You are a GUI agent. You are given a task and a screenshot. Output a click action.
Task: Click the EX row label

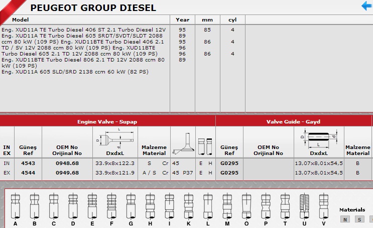pos(7,173)
